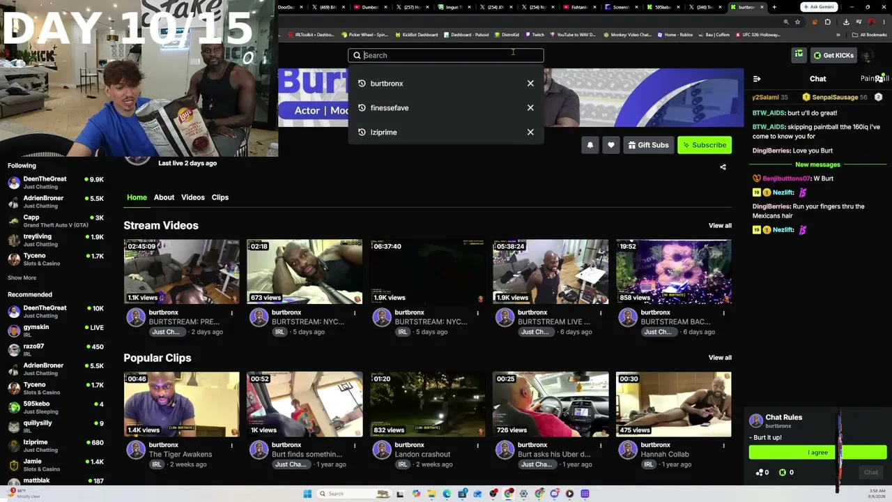Open options menu for The Tiger Awakens clip

point(232,446)
